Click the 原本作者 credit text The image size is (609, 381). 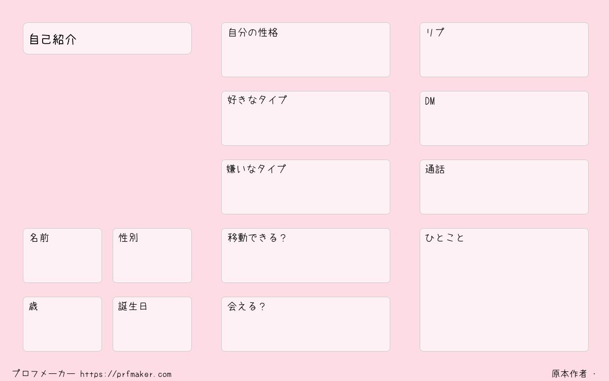569,374
